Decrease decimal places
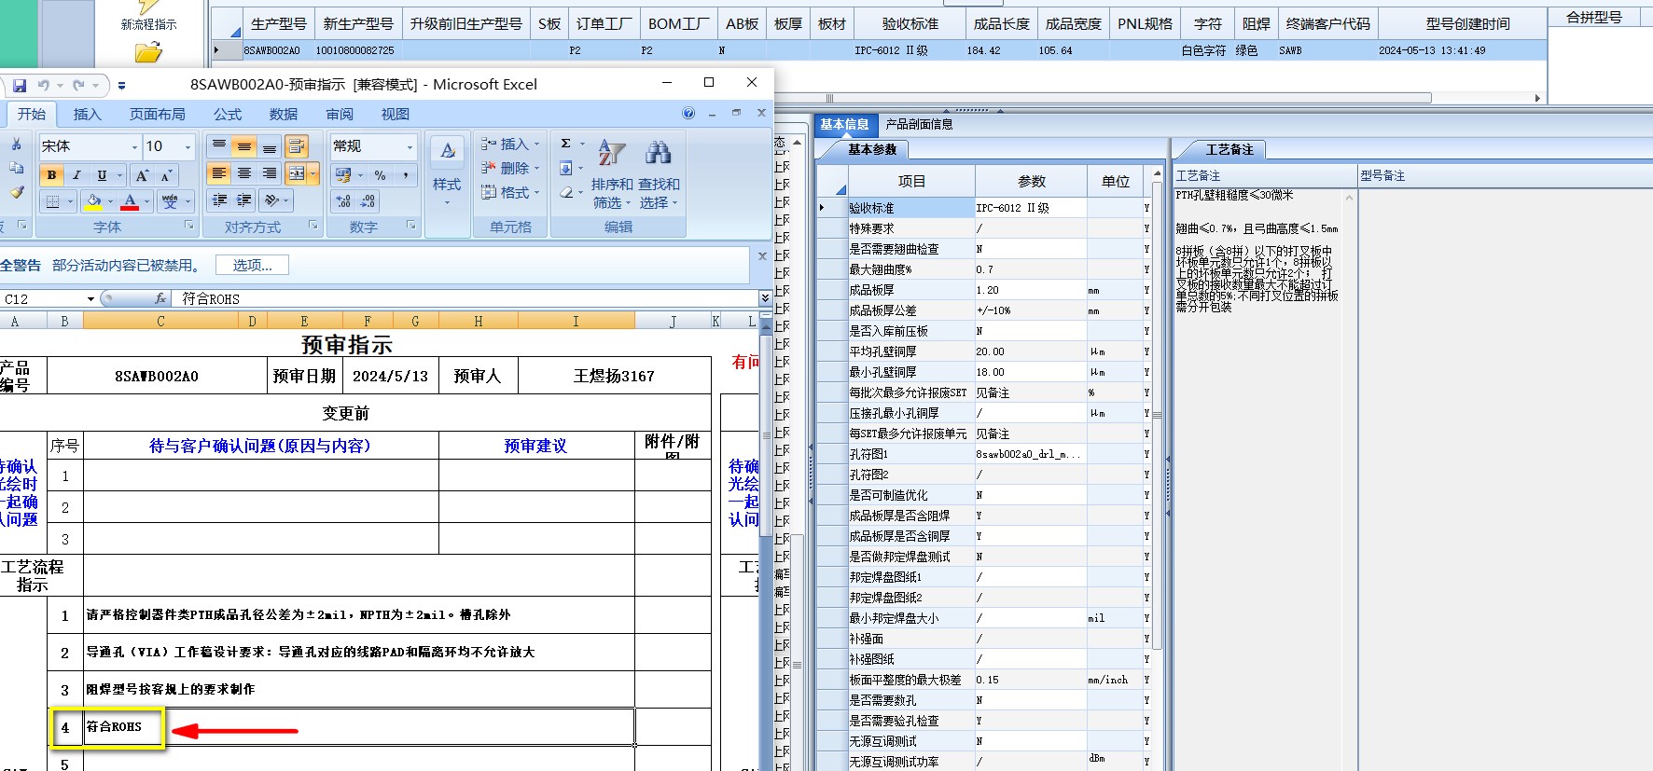Viewport: 1653px width, 771px height. point(368,200)
